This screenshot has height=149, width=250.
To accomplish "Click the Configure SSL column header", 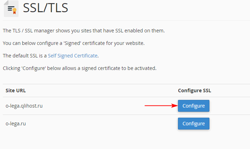I will (194, 91).
